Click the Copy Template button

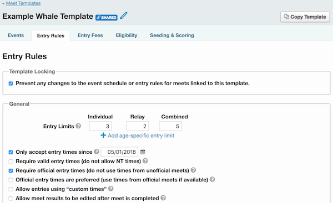(305, 17)
